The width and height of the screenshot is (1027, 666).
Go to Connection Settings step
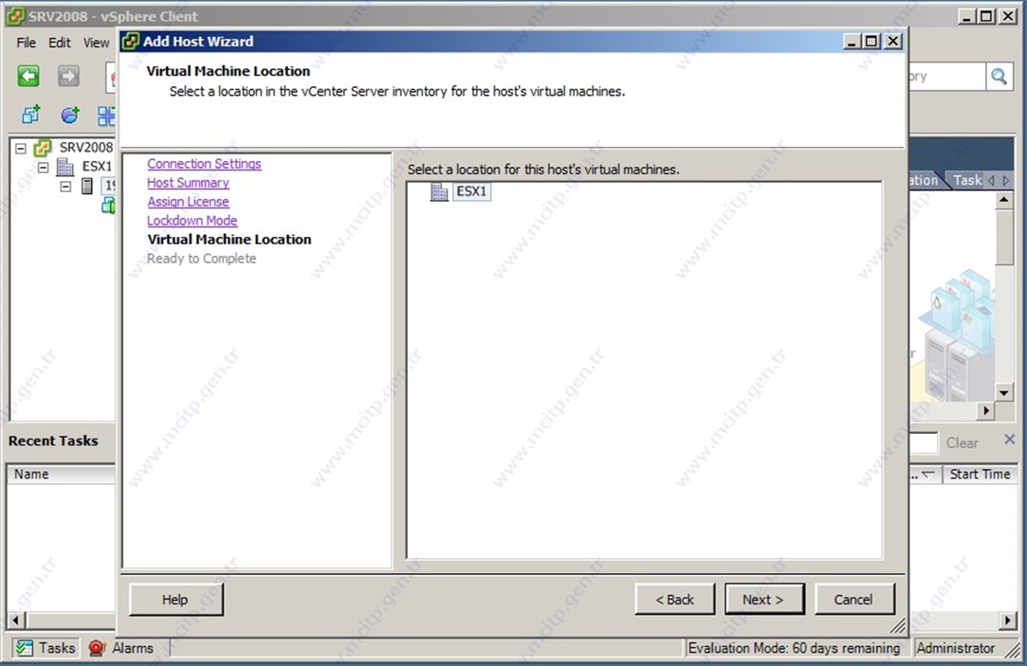(204, 164)
